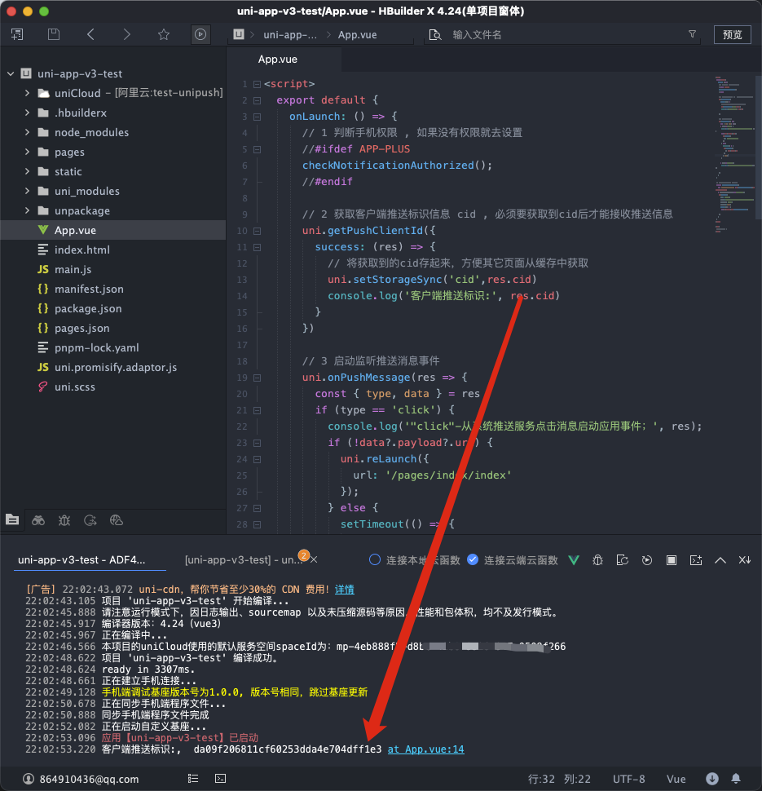Click the file search magnifier icon

point(434,34)
